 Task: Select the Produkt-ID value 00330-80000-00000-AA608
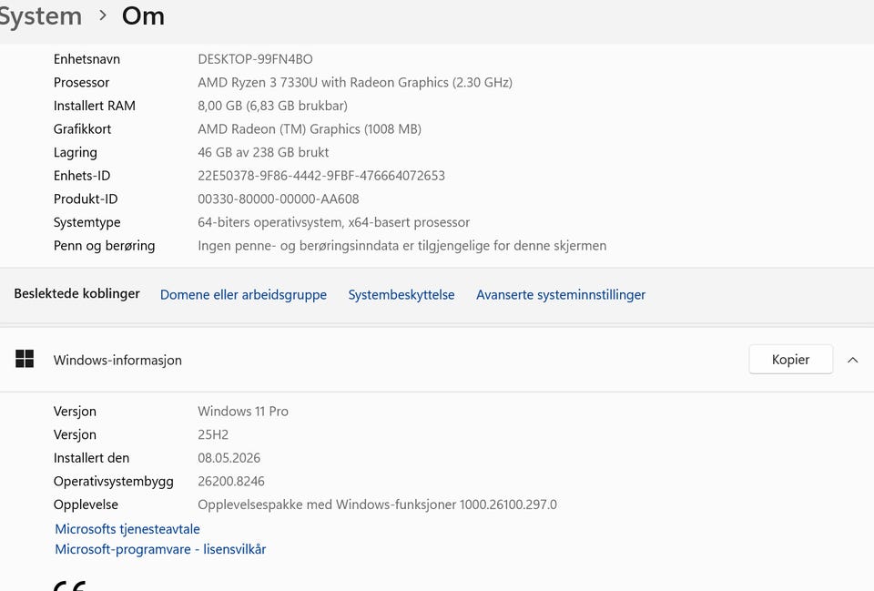tap(279, 199)
